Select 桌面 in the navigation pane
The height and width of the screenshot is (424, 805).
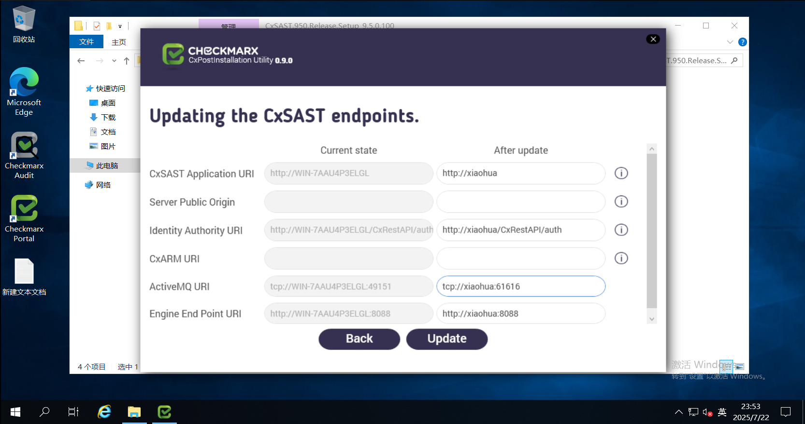coord(102,103)
